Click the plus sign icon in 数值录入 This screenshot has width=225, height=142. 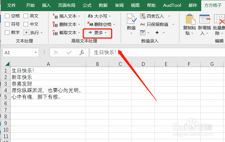[157, 33]
